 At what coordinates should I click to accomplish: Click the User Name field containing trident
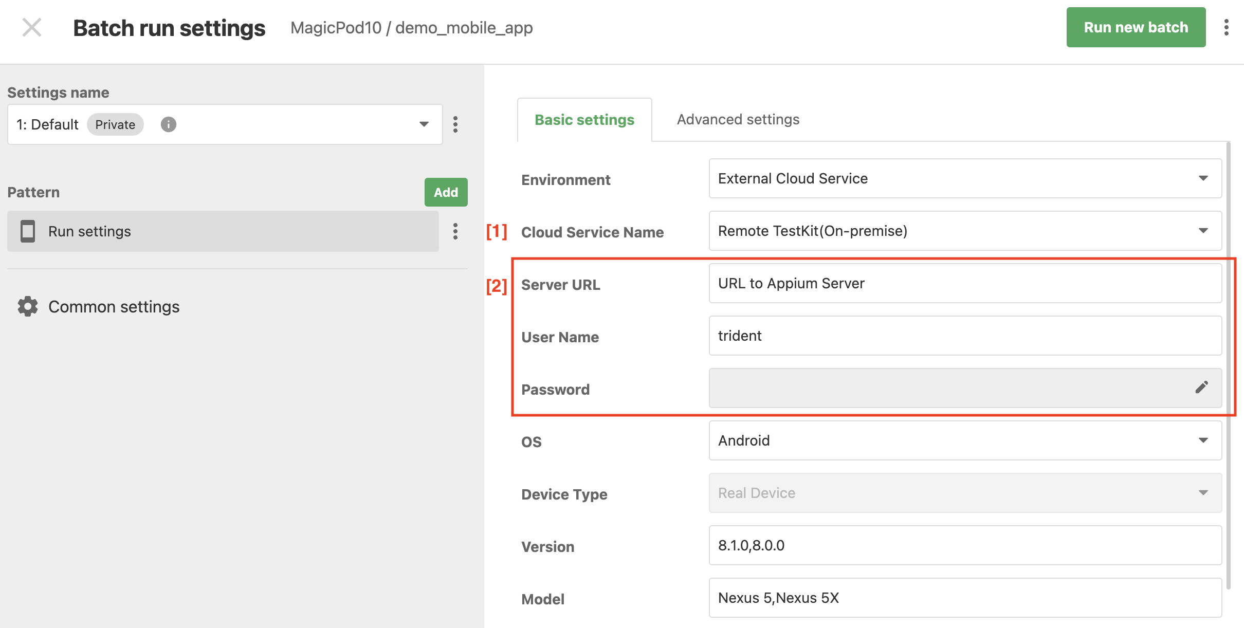[965, 336]
